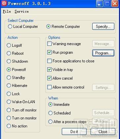The width and height of the screenshot is (120, 139).
Task: Open the File menu
Action: (7, 11)
